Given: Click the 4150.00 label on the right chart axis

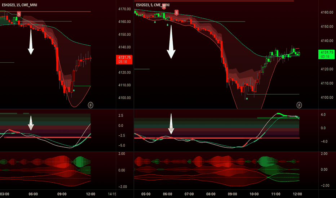Looking at the screenshot, I should coord(327,27).
